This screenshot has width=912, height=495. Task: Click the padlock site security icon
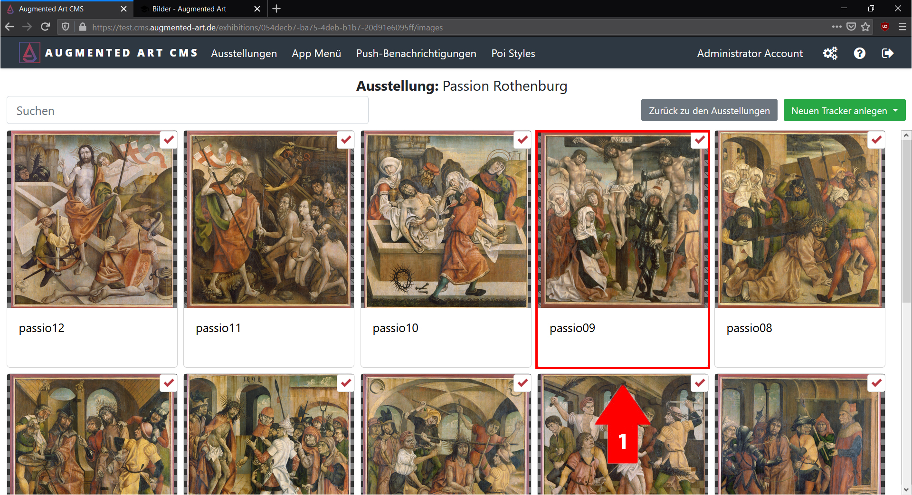pos(83,27)
